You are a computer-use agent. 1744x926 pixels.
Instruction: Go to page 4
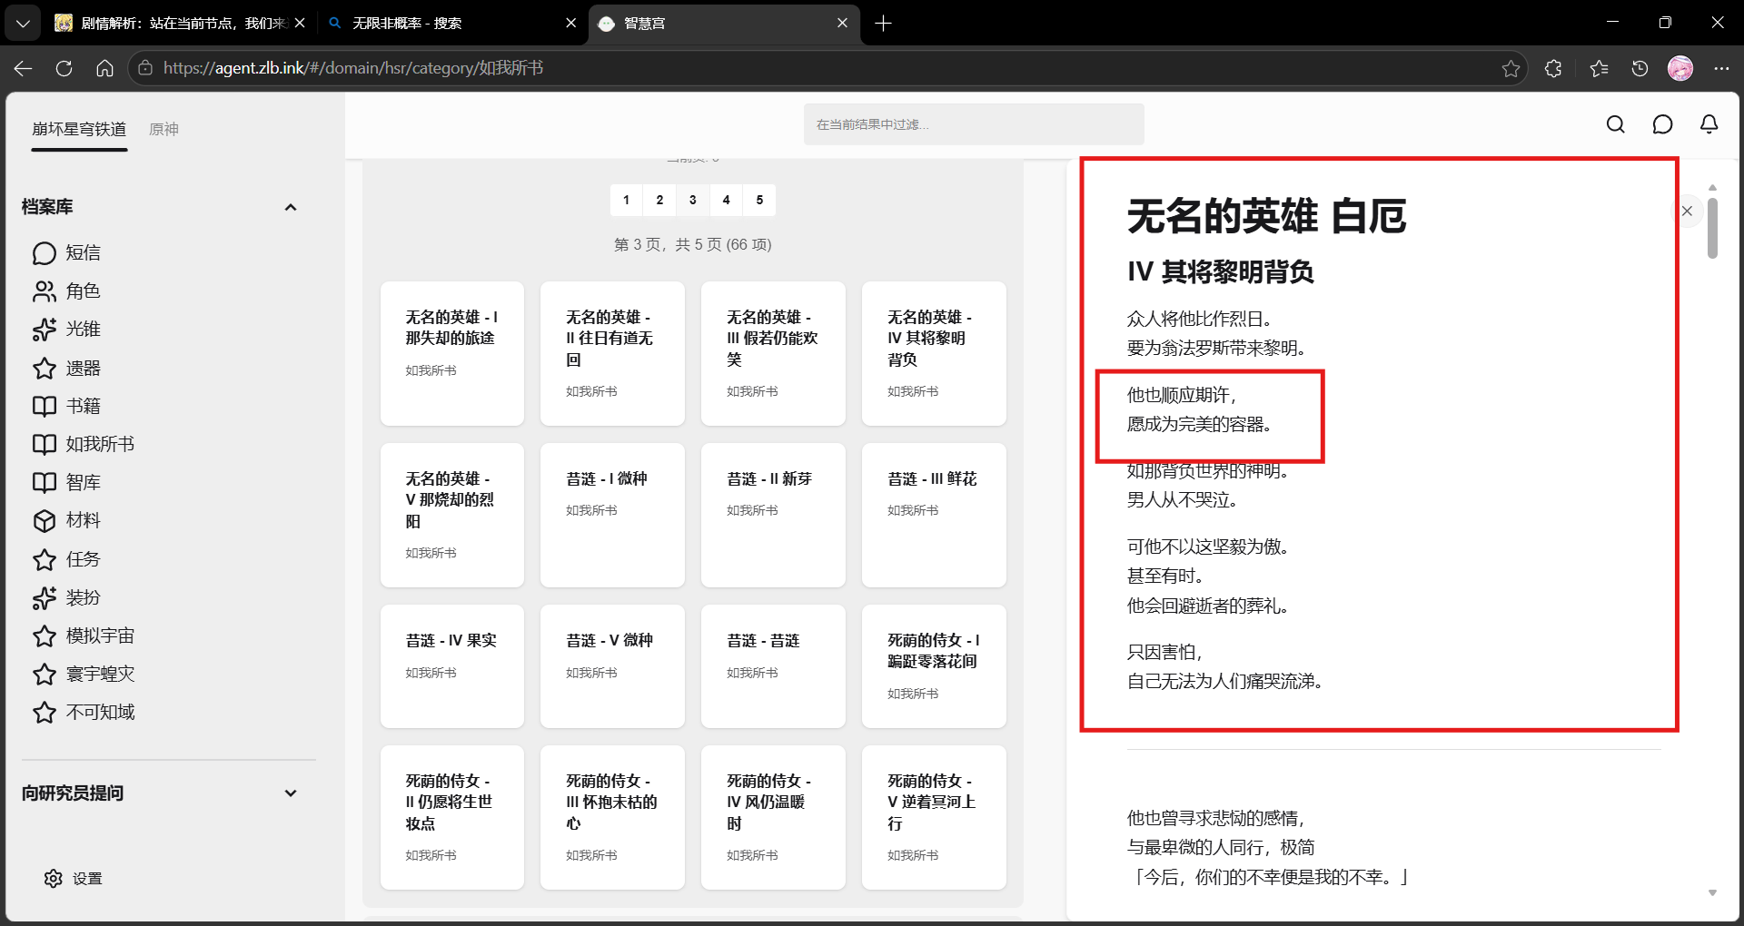pos(726,200)
